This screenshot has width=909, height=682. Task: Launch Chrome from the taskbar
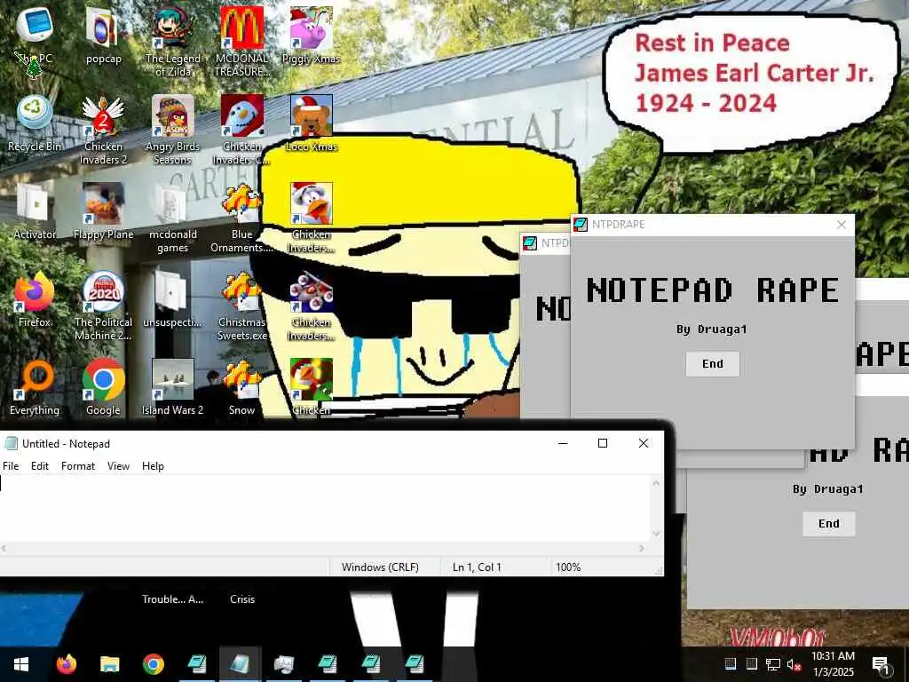(153, 664)
